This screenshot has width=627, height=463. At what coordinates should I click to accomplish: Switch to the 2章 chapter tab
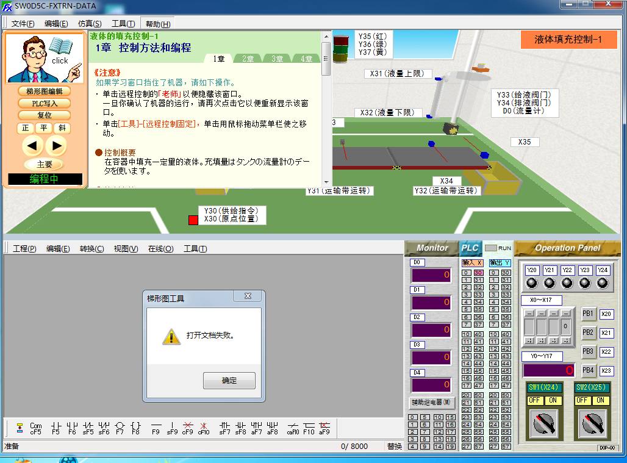click(248, 59)
